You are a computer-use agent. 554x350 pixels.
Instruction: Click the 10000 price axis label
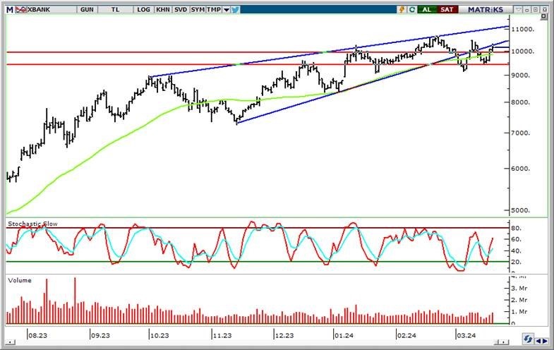pos(522,52)
